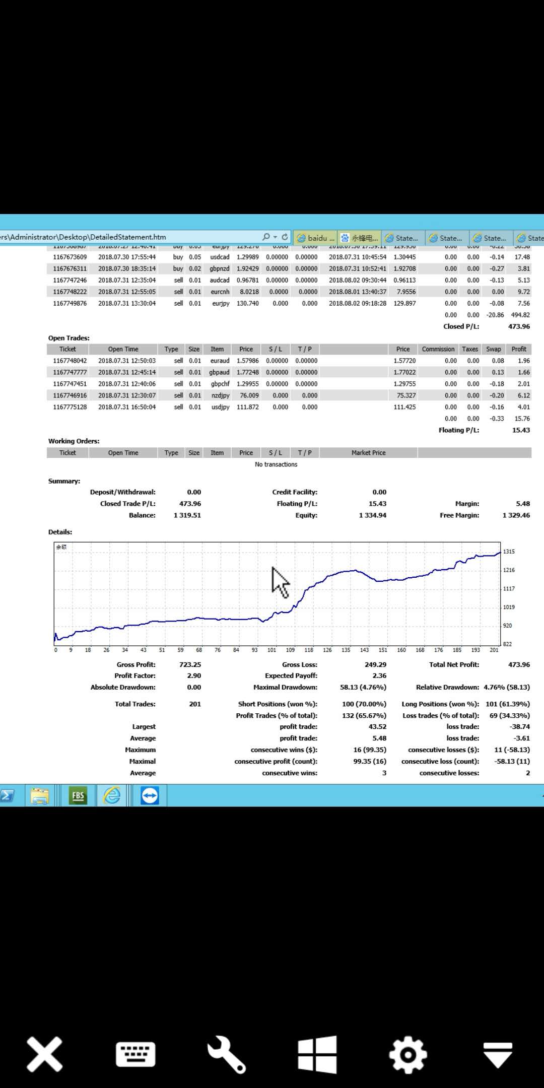Image resolution: width=544 pixels, height=1088 pixels.
Task: Click the largest profit trade value 43.52
Action: (378, 727)
